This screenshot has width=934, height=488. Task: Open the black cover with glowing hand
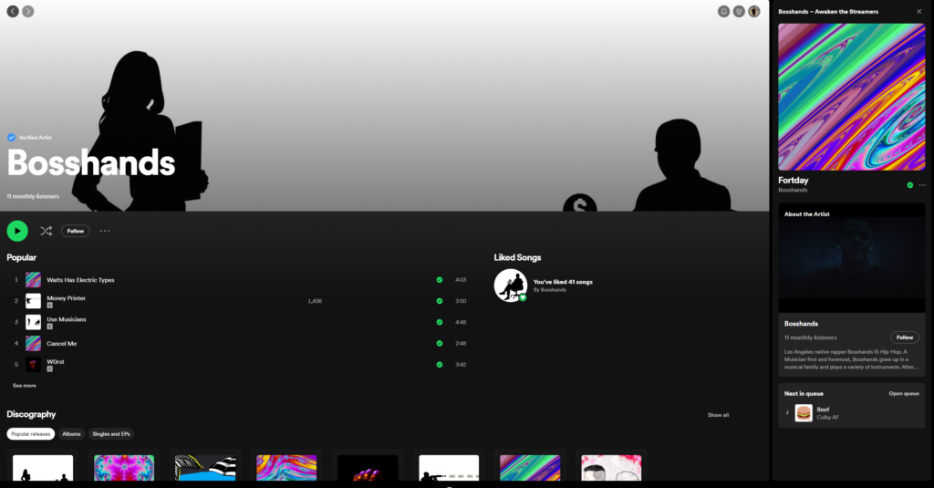click(368, 468)
